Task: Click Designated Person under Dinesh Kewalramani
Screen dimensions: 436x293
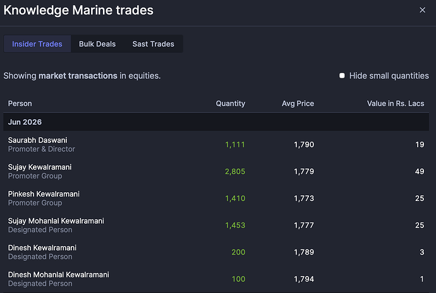Action: [40, 256]
